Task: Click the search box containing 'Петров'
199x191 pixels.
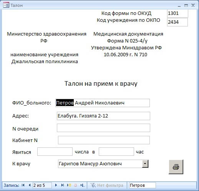Action: point(143,185)
